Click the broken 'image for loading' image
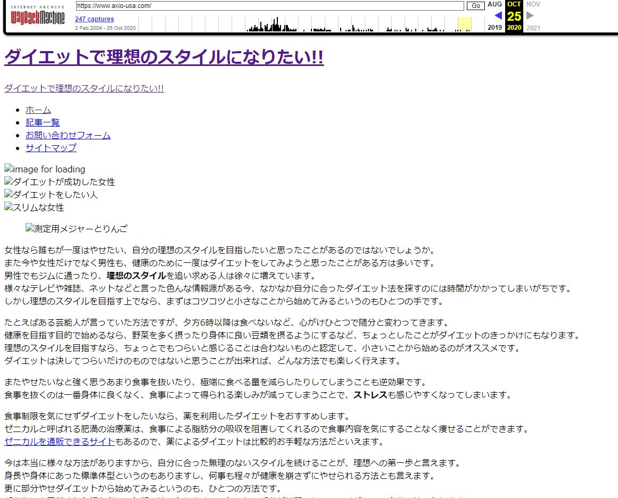618x498 pixels. tap(45, 169)
